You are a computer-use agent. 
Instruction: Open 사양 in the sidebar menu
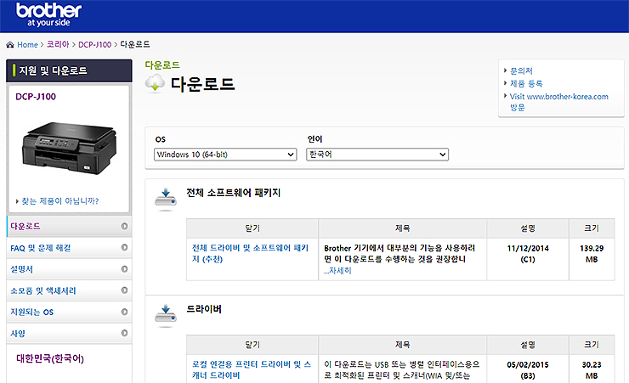point(69,334)
